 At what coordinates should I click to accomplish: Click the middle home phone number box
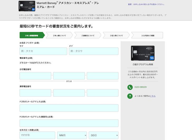[x=69, y=76]
